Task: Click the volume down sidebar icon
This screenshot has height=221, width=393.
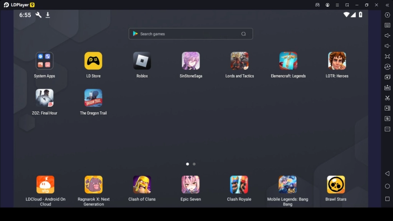Action: (x=387, y=46)
